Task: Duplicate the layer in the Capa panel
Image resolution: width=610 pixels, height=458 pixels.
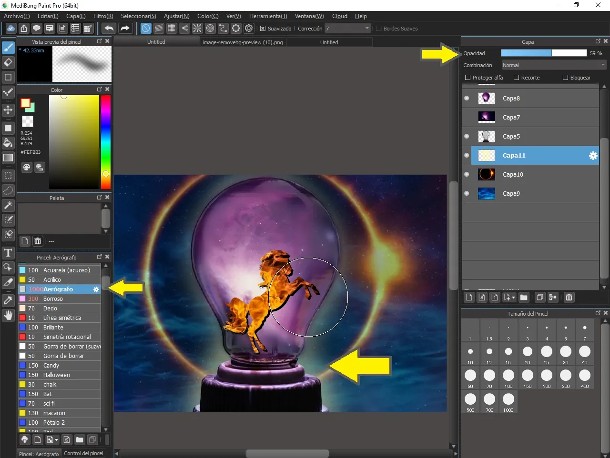Action: coord(540,298)
